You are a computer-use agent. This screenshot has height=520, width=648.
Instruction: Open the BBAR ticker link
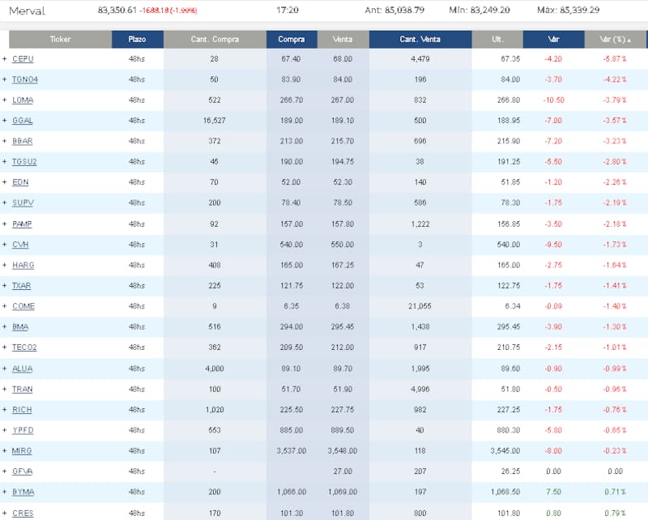pyautogui.click(x=23, y=142)
